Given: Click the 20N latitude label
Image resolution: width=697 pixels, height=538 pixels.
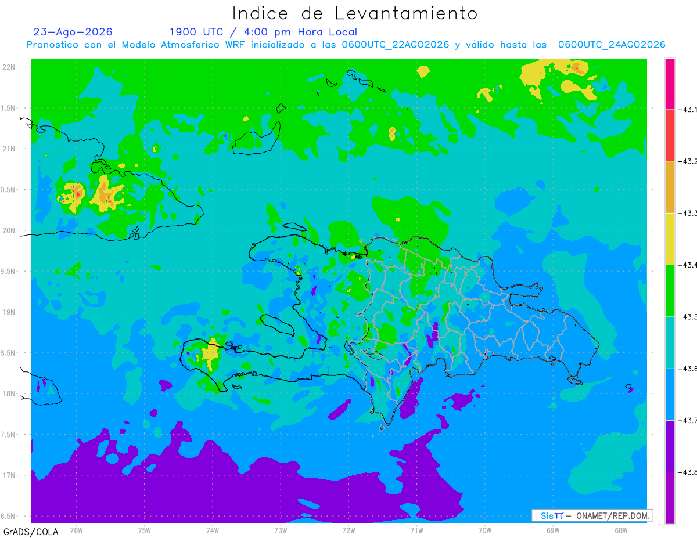Looking at the screenshot, I should coord(10,230).
